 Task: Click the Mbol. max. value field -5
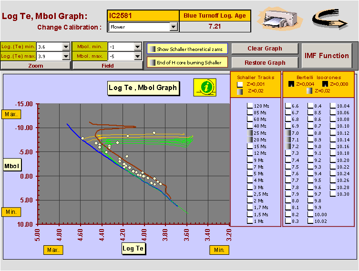(x=121, y=56)
